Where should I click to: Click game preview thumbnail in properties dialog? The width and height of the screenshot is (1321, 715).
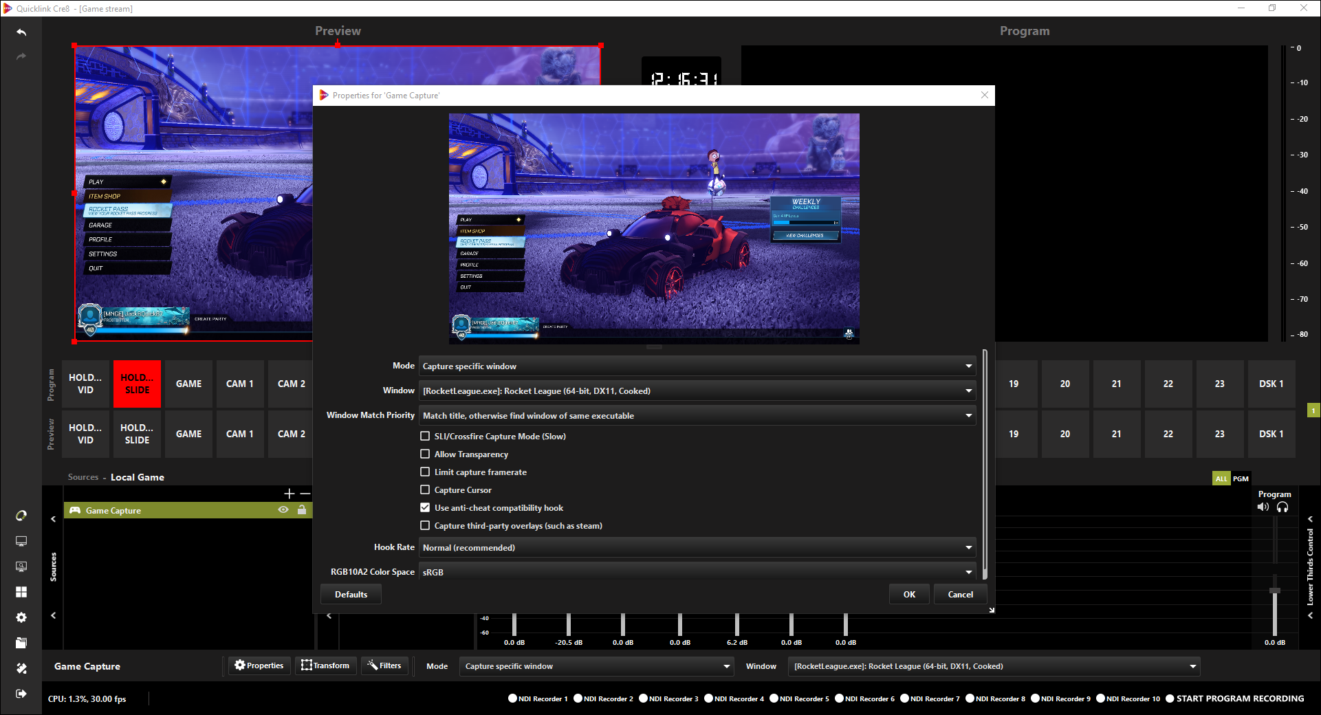[x=654, y=228]
